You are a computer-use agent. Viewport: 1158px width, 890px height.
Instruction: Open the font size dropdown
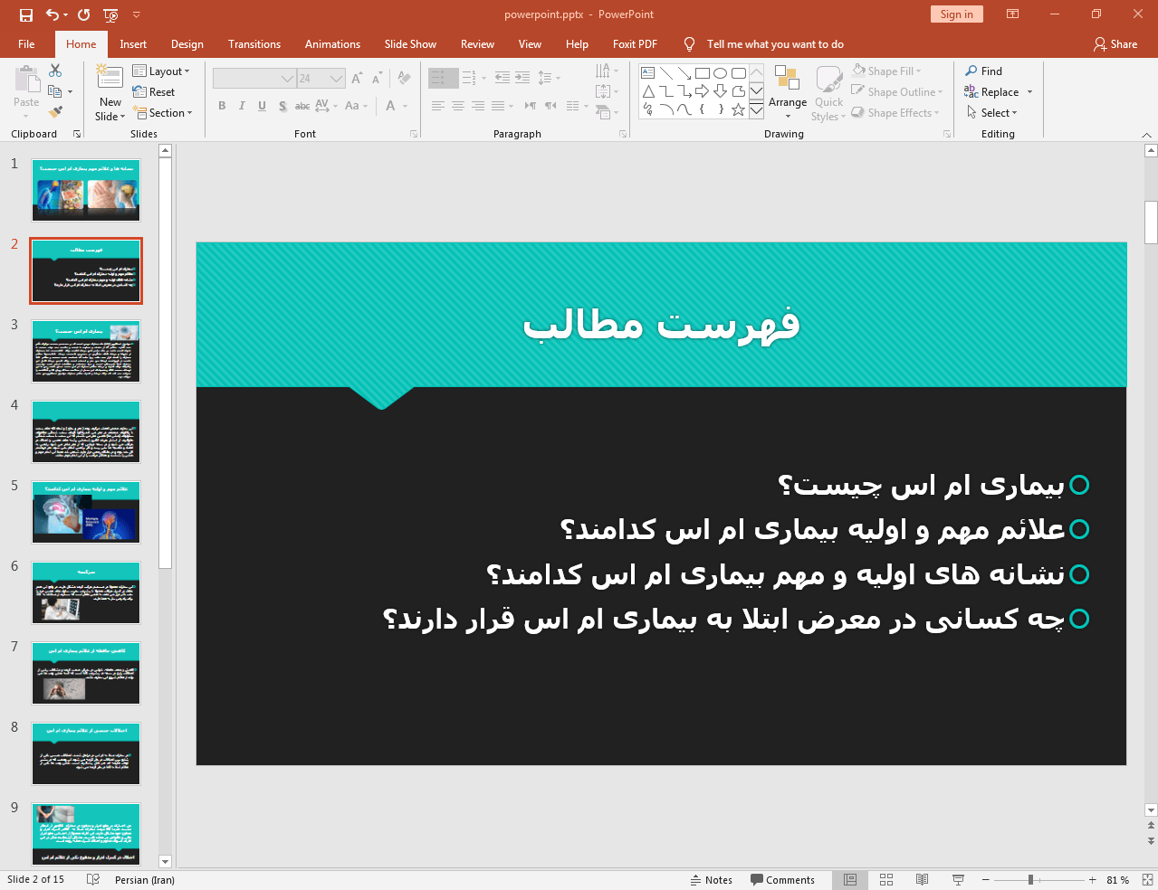(x=337, y=79)
